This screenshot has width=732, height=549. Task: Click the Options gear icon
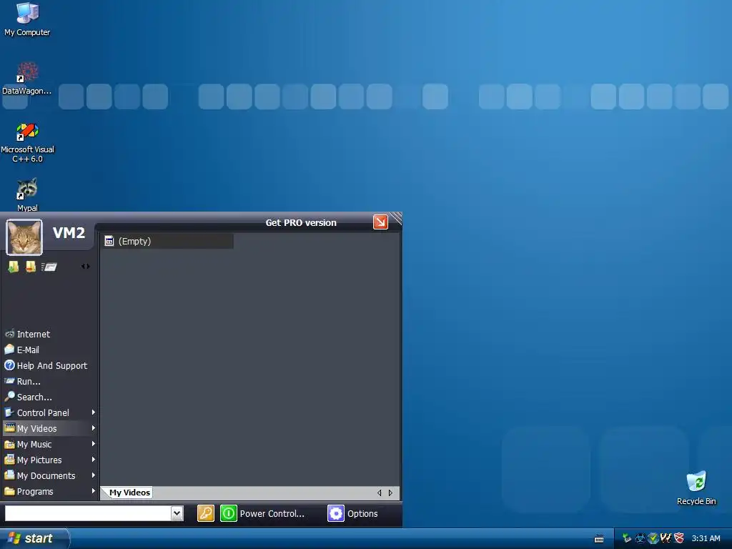click(x=336, y=513)
